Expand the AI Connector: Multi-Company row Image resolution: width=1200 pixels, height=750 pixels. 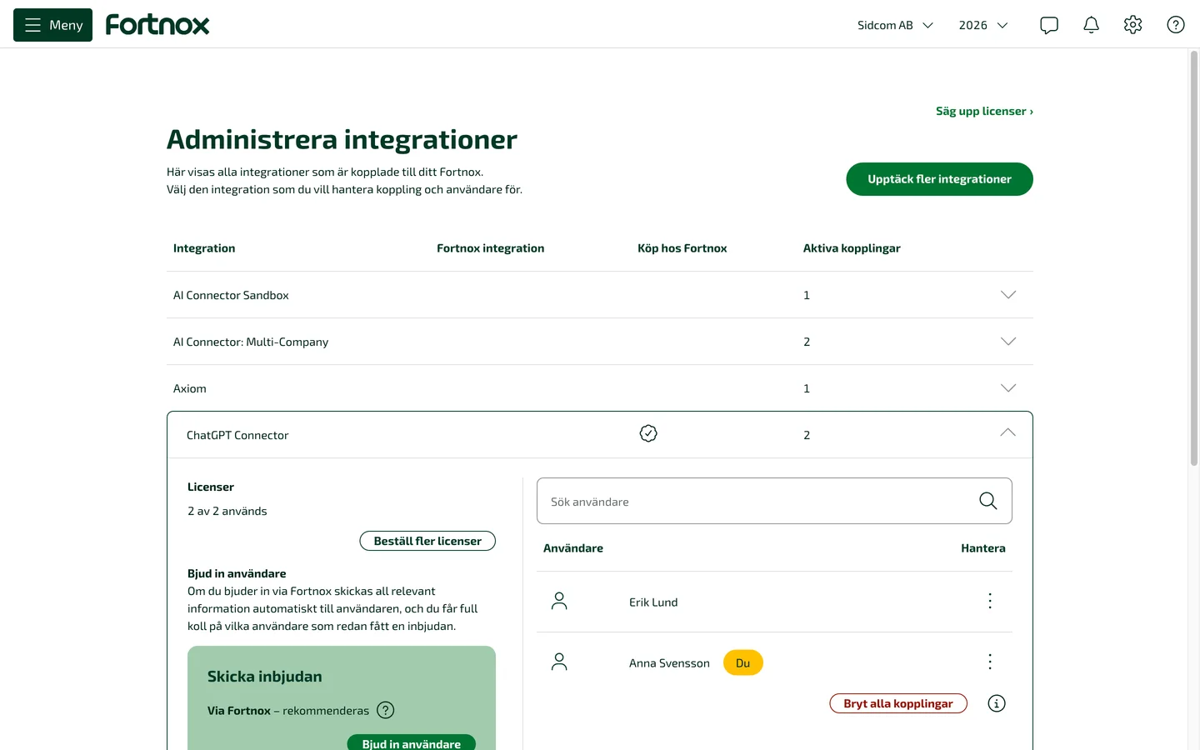pos(1008,342)
